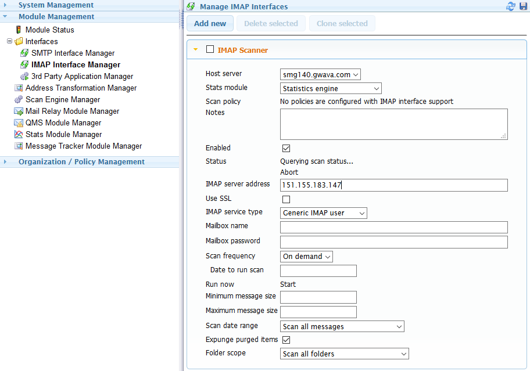The width and height of the screenshot is (530, 371).
Task: Click the Scan Engine Manager gear icon
Action: [19, 100]
